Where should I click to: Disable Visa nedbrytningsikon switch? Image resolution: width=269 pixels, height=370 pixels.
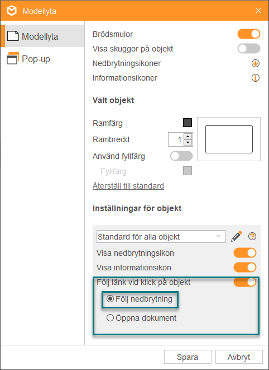coord(245,252)
